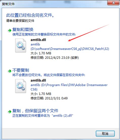Close the 复制文件 dialog

[x=113, y=3]
